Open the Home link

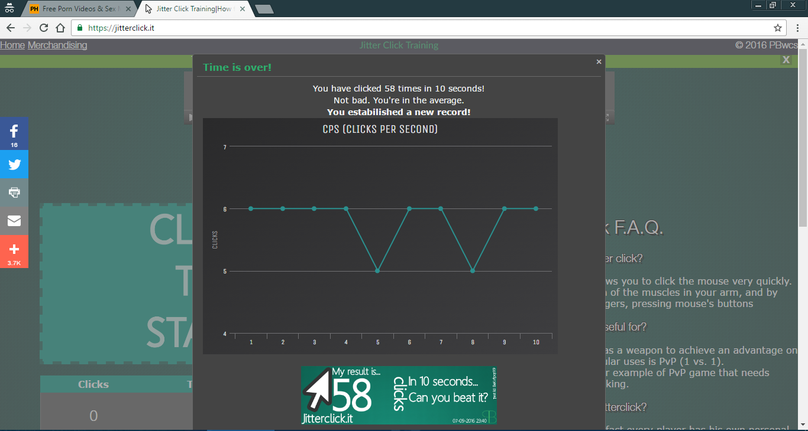tap(12, 45)
